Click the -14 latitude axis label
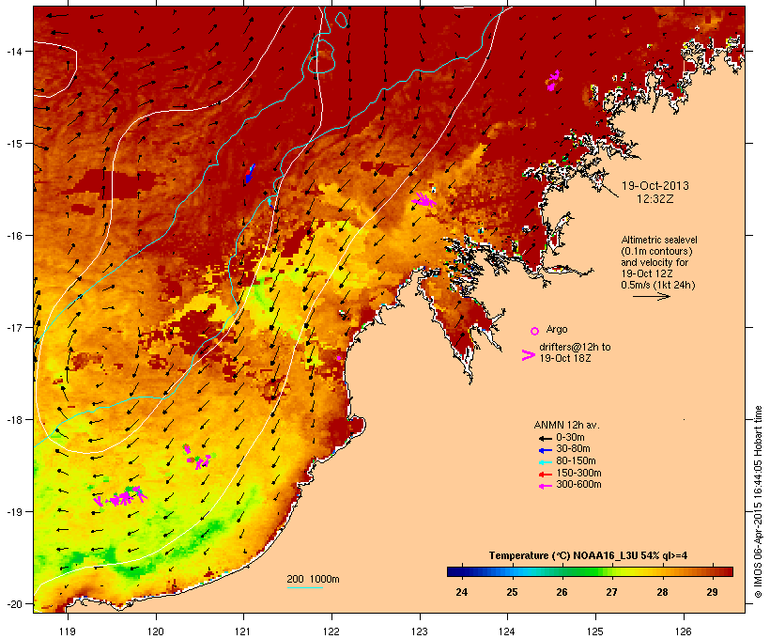This screenshot has width=770, height=639. (13, 51)
